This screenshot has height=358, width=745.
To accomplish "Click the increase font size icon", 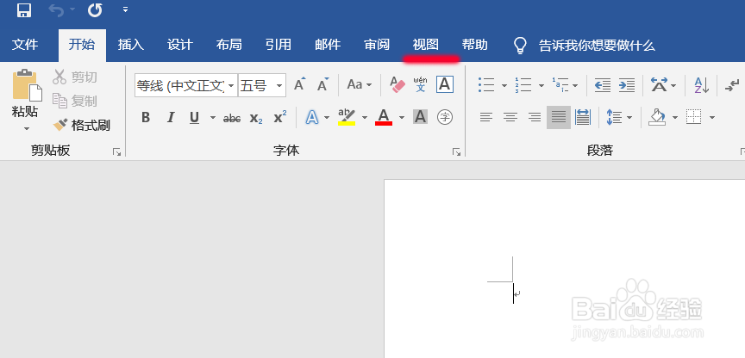I will [300, 85].
